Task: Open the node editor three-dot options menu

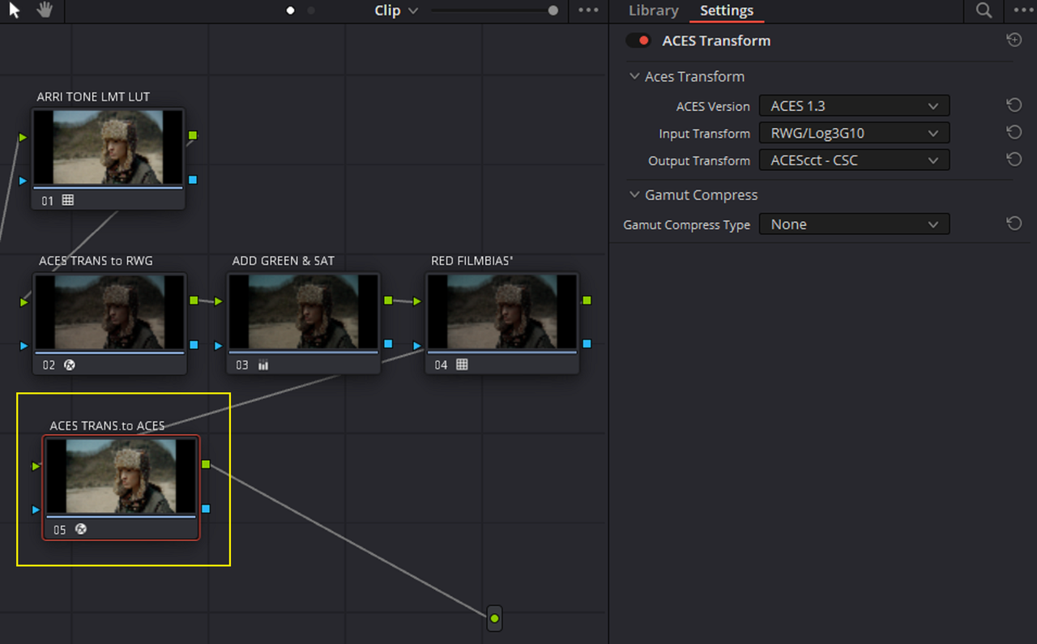Action: 588,11
